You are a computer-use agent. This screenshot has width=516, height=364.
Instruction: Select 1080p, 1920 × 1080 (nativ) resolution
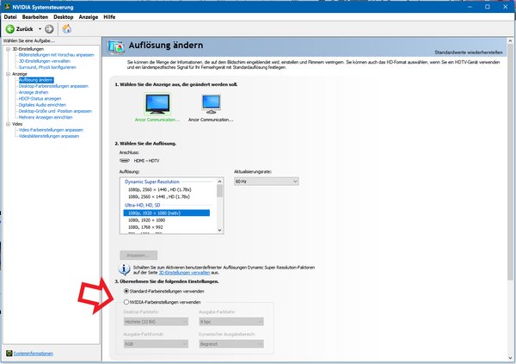165,213
